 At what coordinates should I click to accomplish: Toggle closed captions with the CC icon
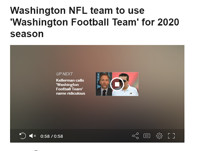[x=147, y=136]
